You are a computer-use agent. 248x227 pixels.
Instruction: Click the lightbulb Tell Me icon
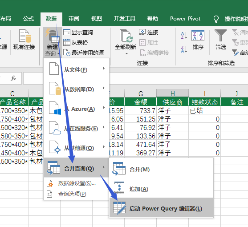pos(216,19)
